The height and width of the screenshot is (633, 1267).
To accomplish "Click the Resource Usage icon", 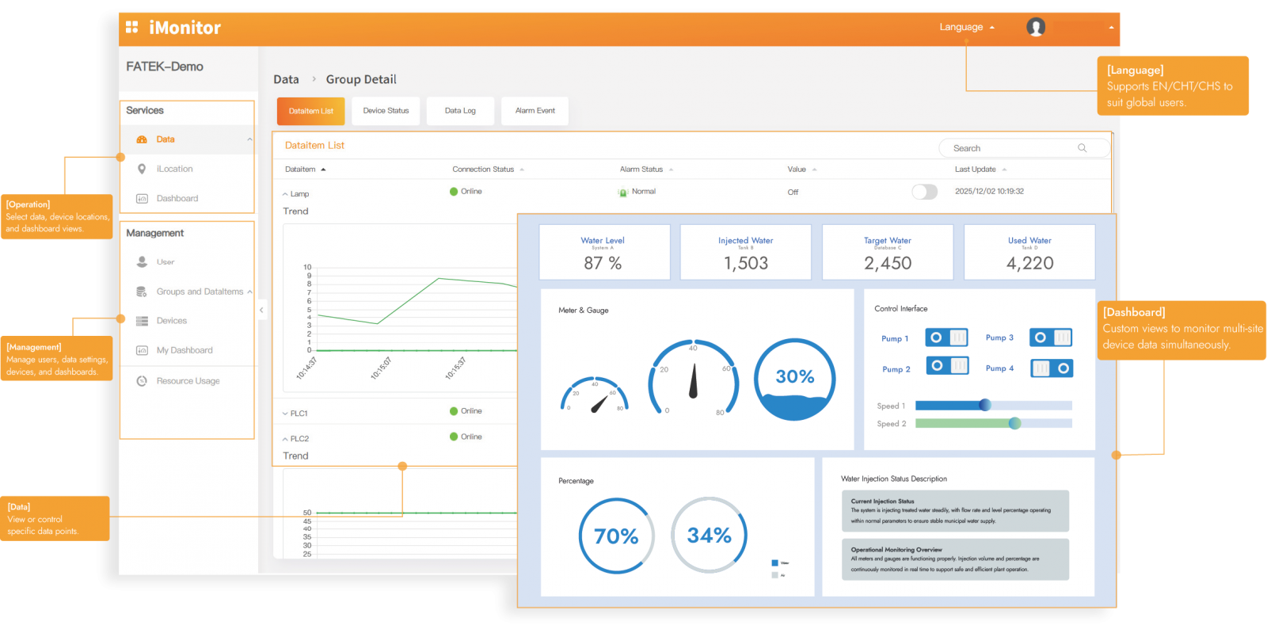I will point(142,381).
